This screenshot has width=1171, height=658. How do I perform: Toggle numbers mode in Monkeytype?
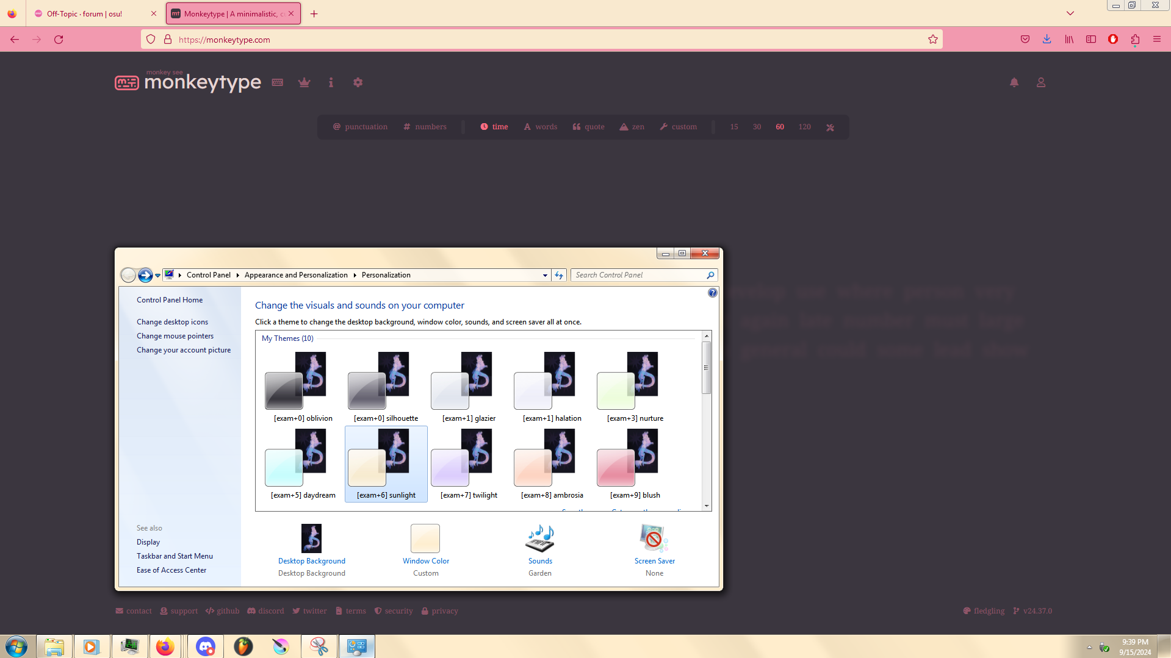tap(425, 127)
